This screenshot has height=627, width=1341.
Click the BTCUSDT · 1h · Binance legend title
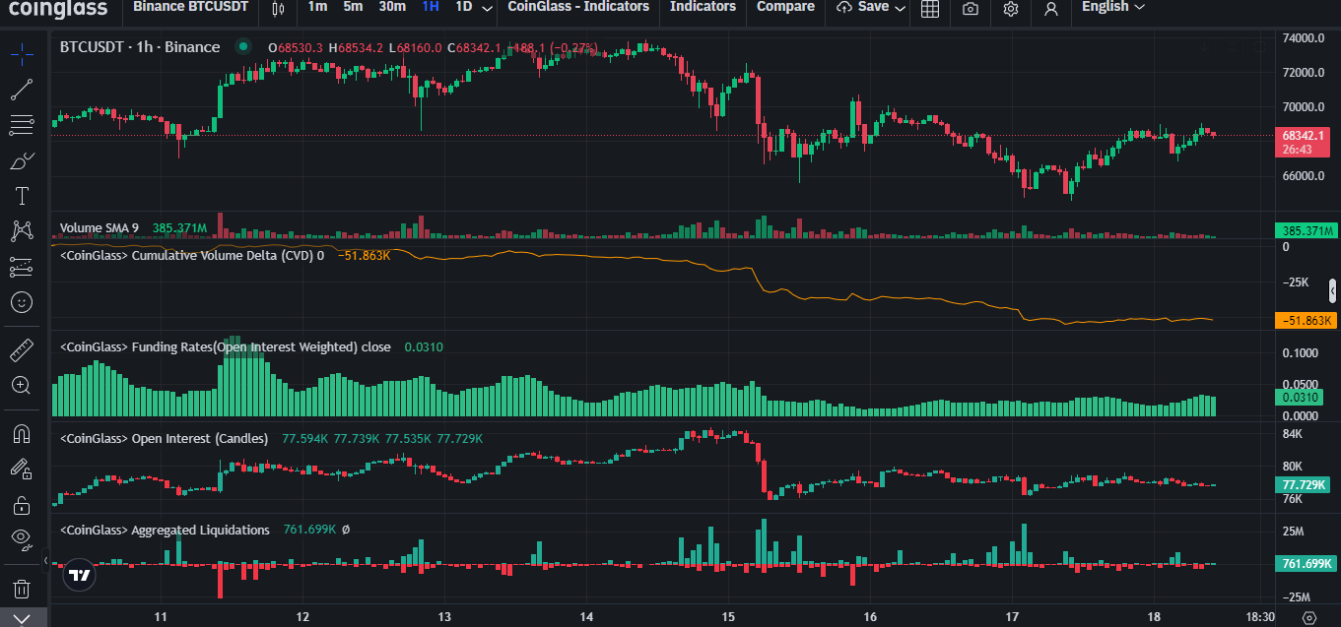[140, 47]
